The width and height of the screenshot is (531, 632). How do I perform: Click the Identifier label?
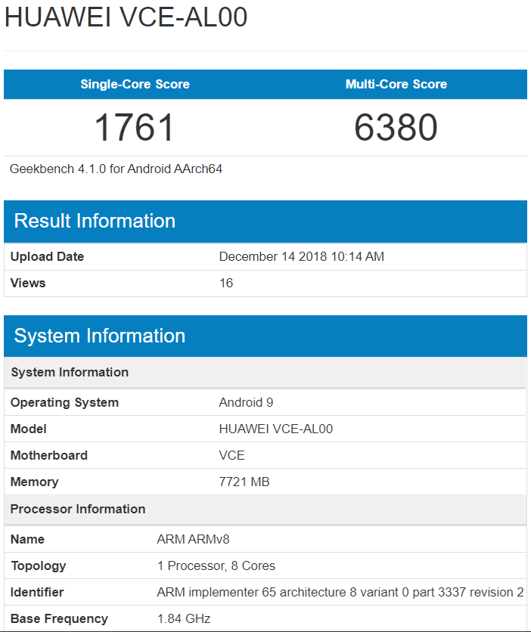[37, 593]
